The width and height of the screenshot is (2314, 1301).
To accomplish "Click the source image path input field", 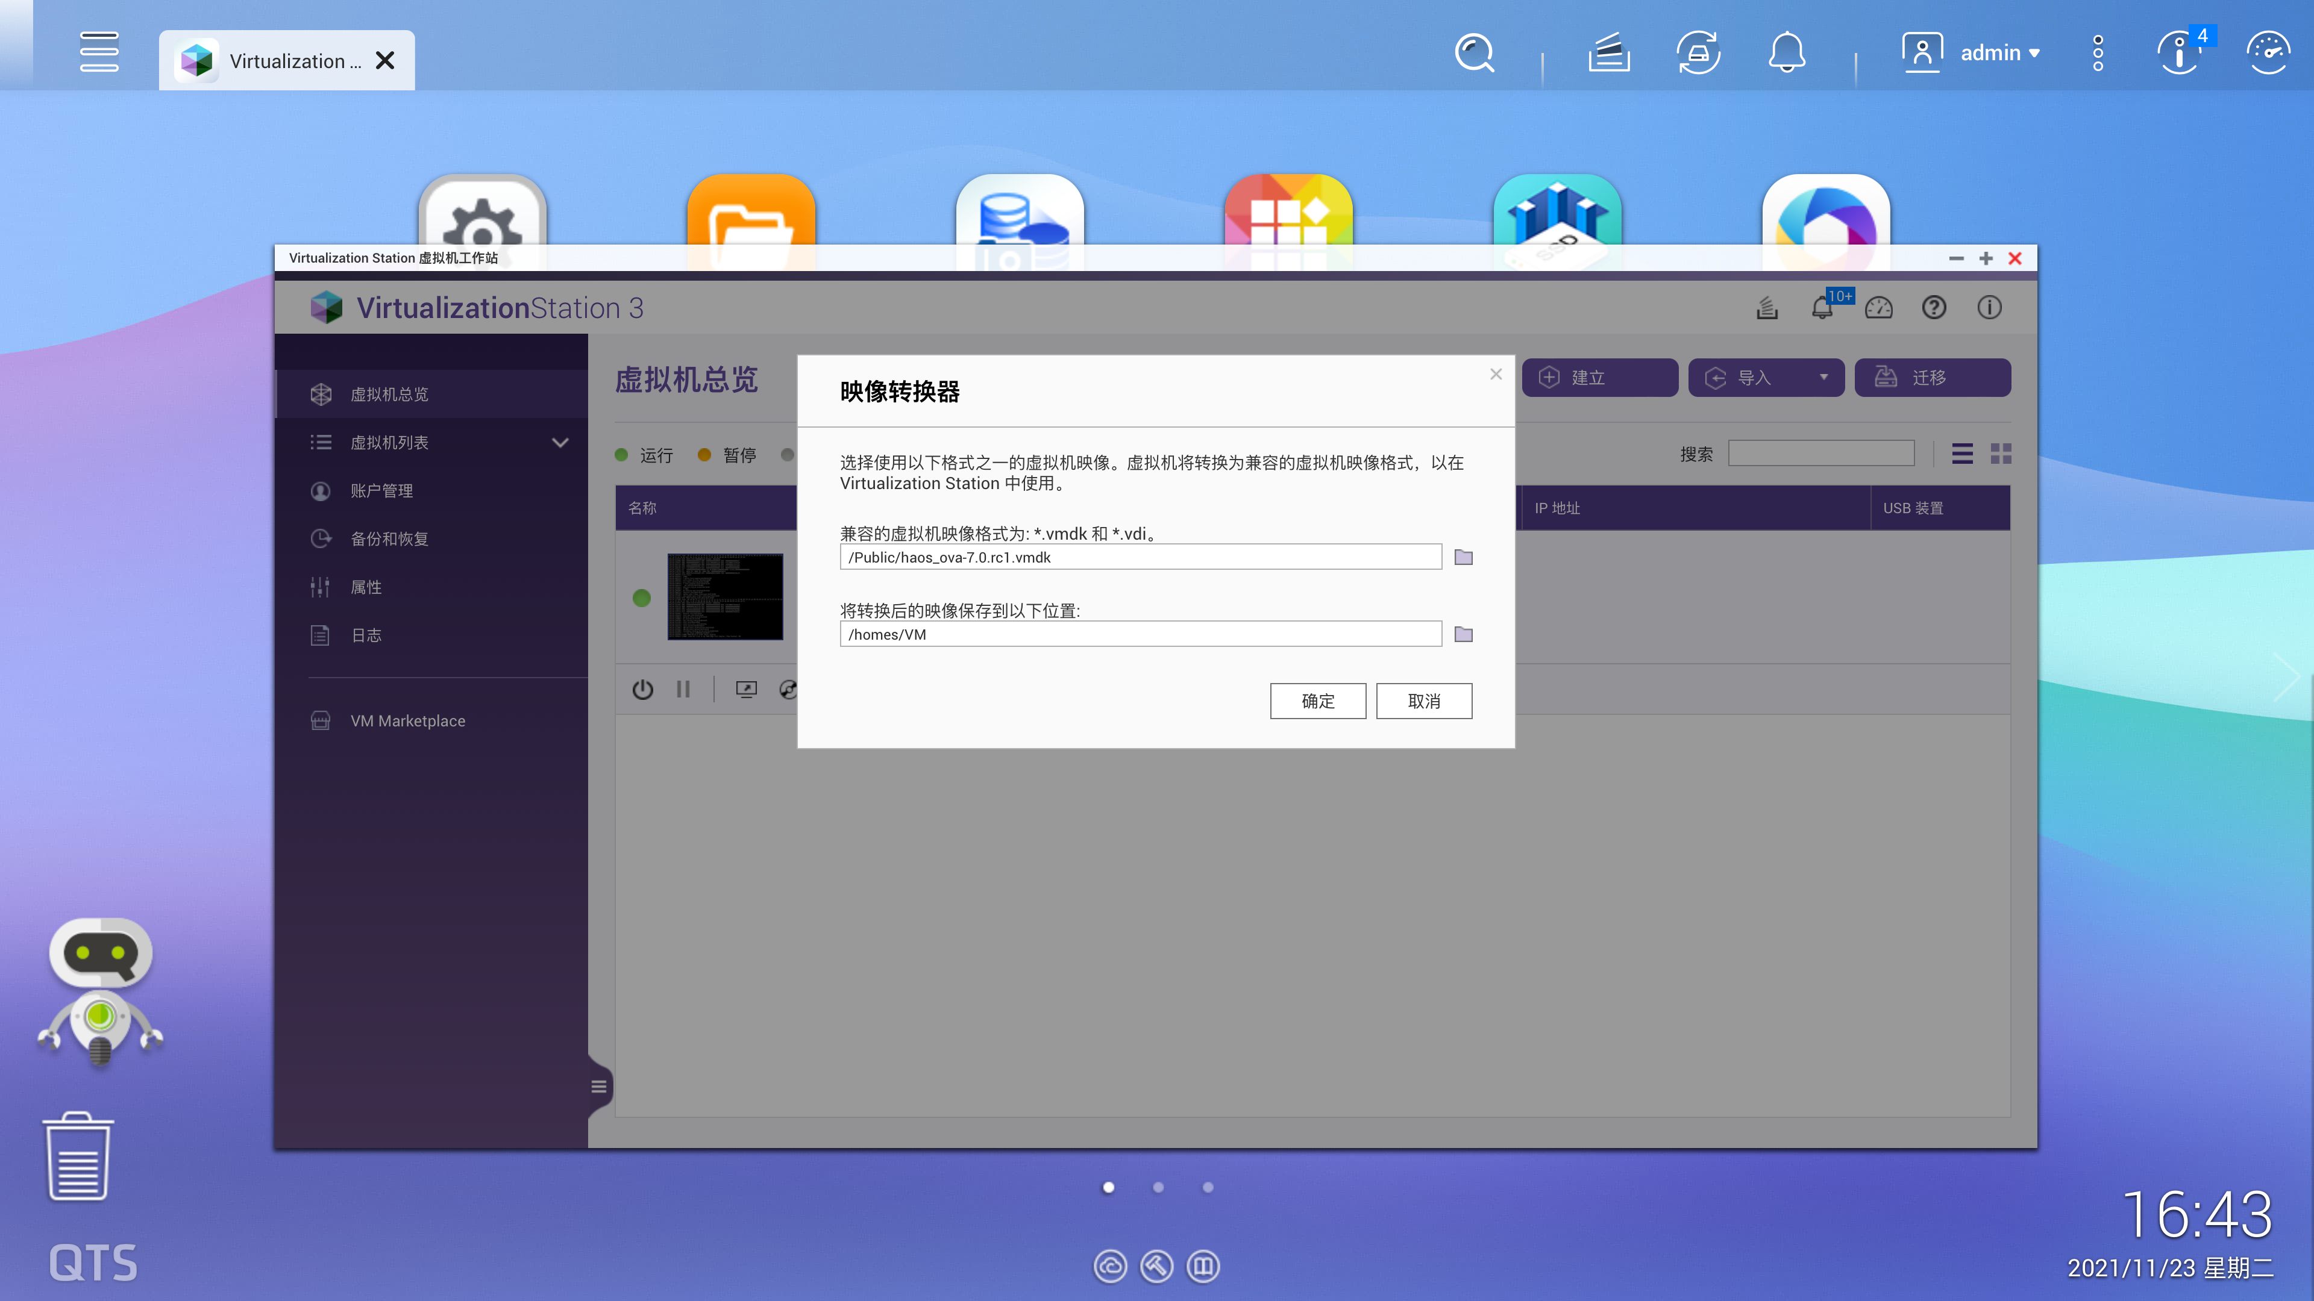I will (1141, 558).
